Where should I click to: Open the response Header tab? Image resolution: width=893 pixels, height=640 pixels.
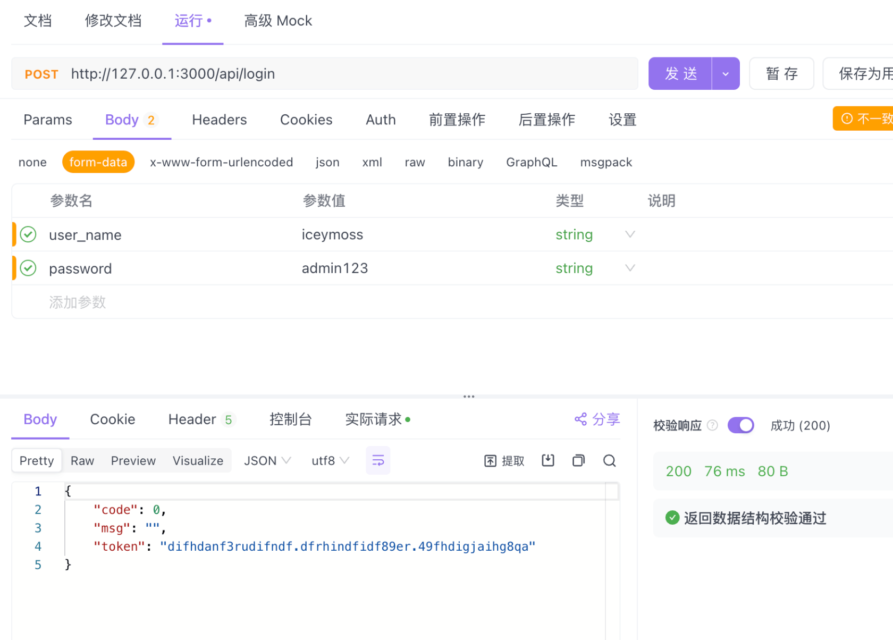[x=201, y=419]
